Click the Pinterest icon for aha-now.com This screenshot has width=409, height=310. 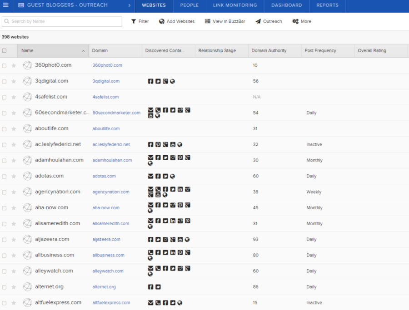(x=180, y=205)
